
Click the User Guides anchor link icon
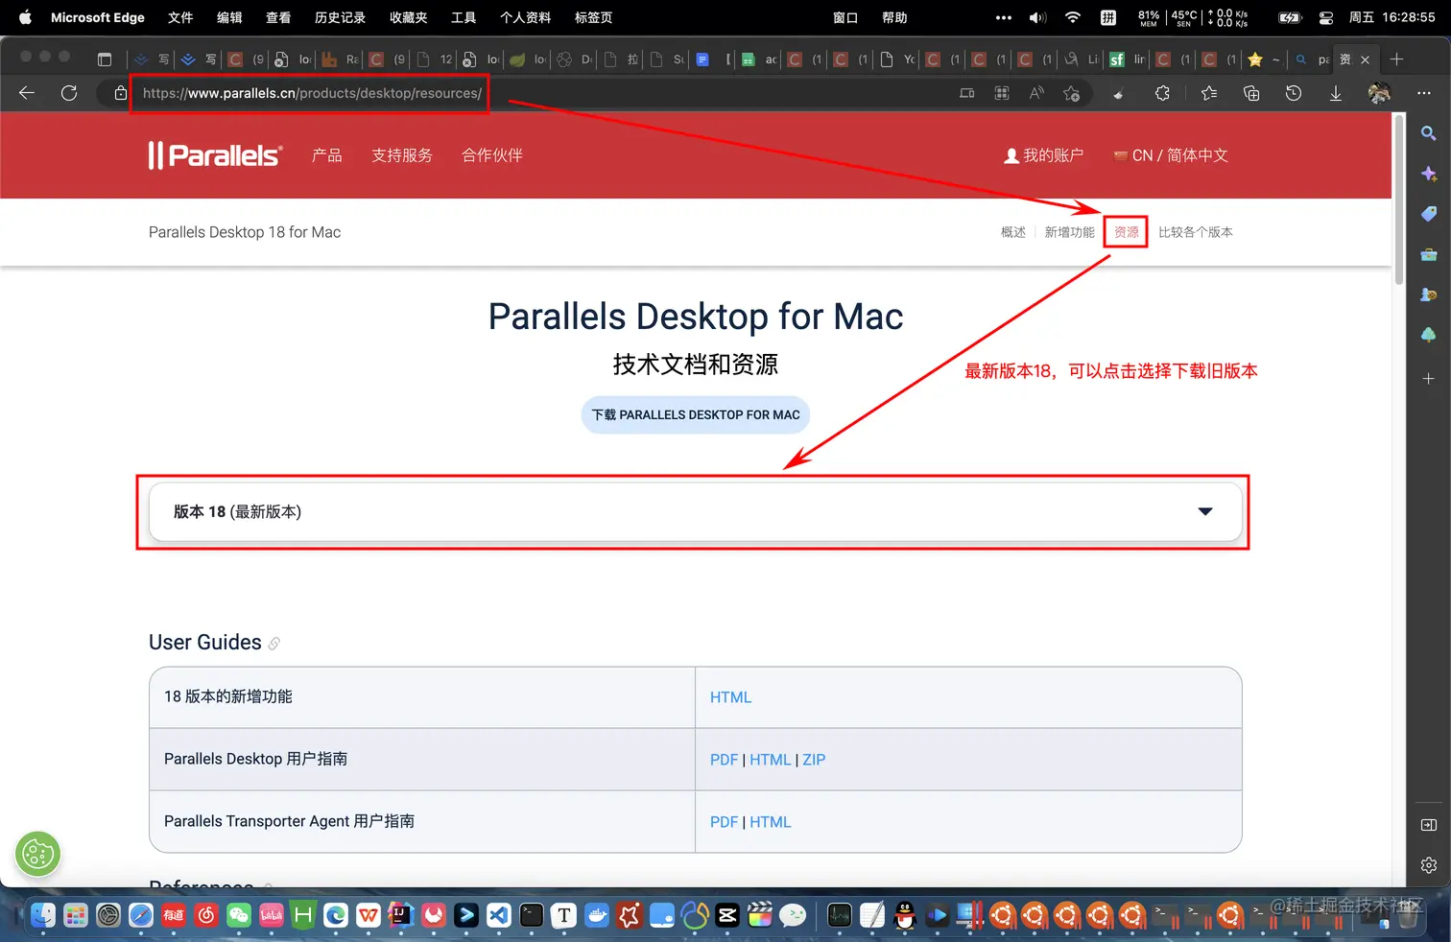(274, 644)
